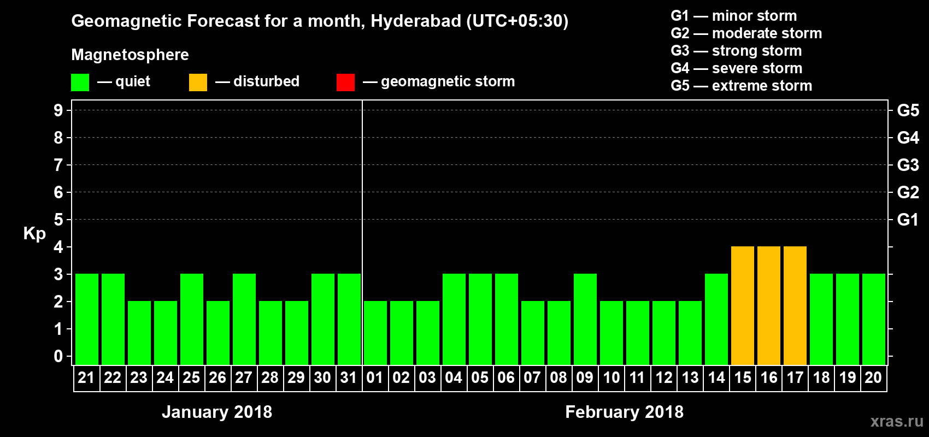Click date label 30 on the axis

click(322, 377)
